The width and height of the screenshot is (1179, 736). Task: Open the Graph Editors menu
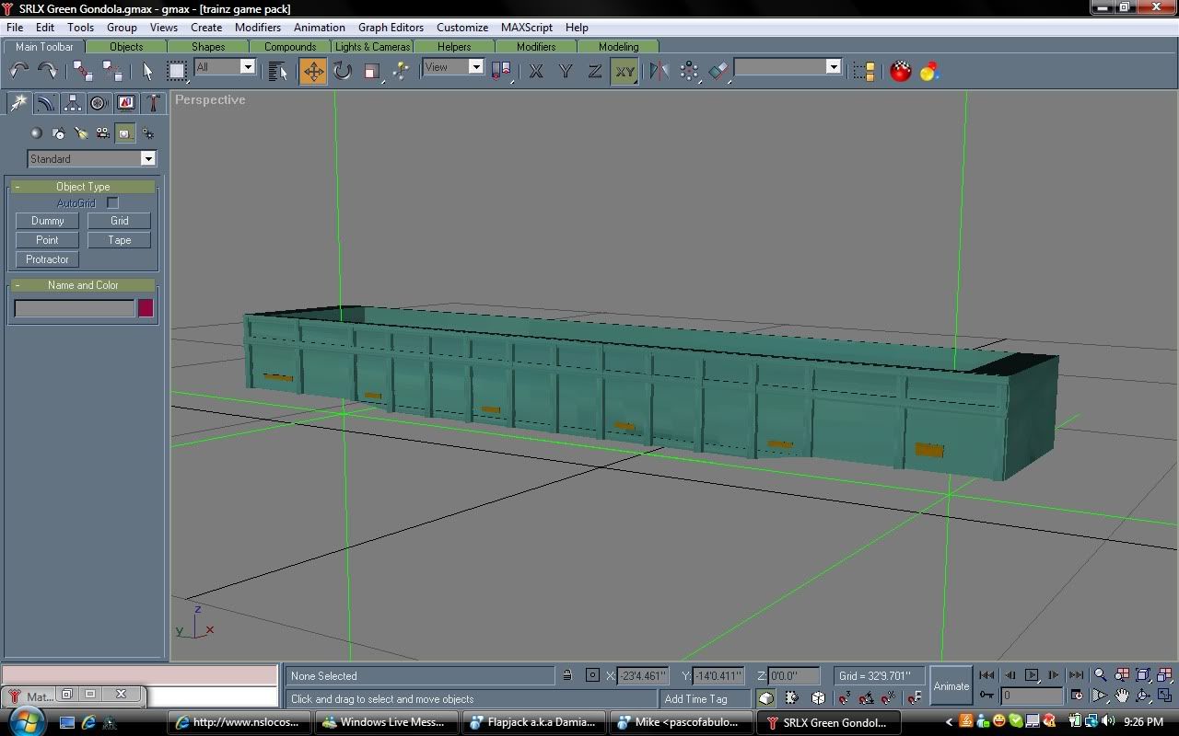tap(391, 28)
